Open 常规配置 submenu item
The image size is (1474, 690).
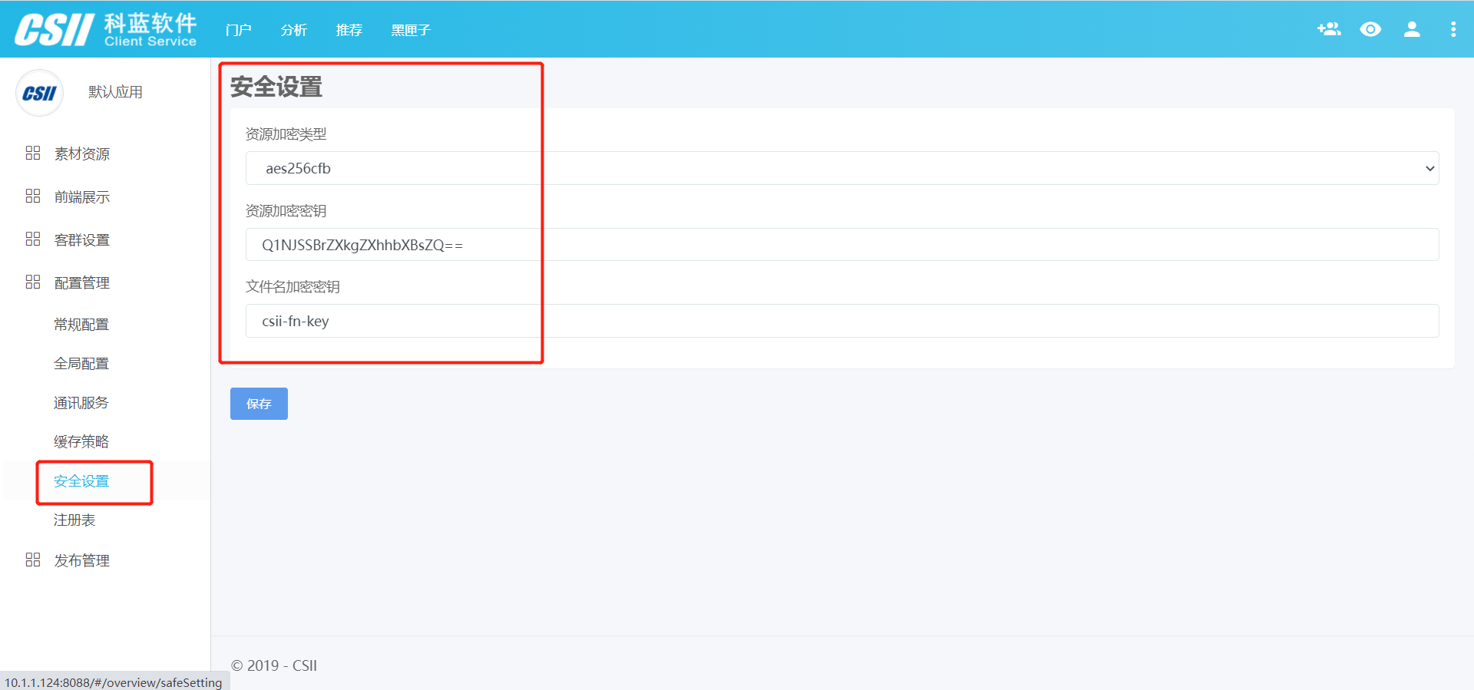81,325
